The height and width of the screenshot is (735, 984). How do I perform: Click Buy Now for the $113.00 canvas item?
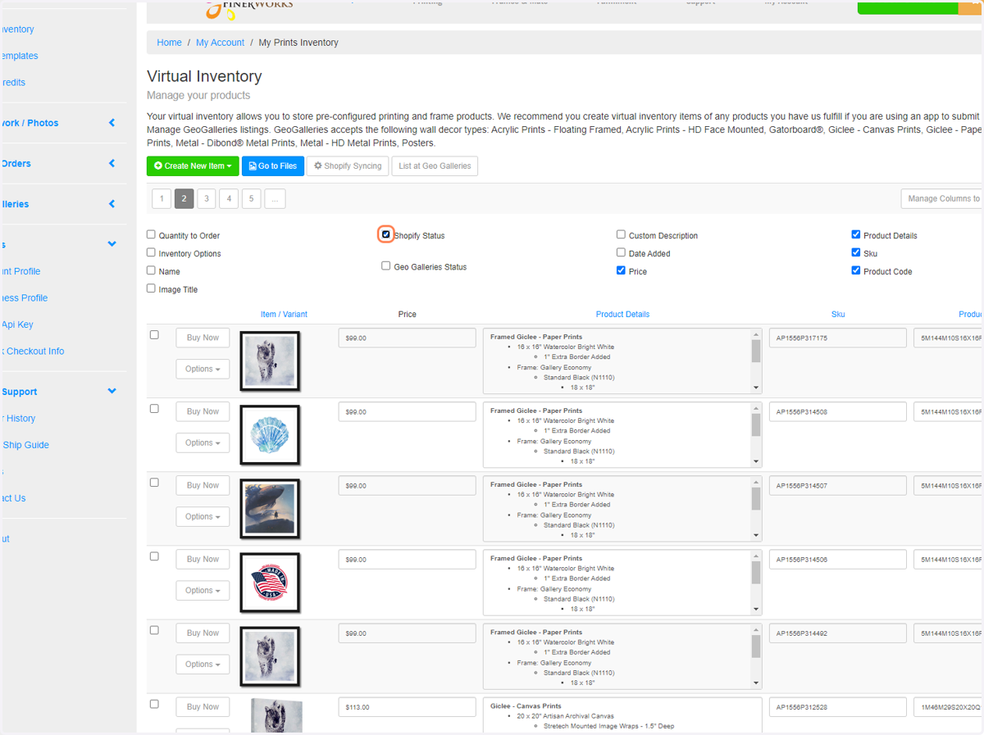click(203, 706)
